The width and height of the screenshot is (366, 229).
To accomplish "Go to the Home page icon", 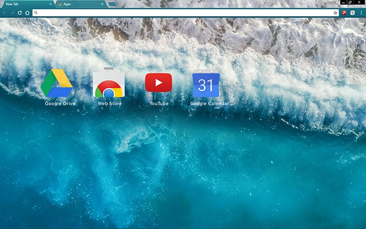I will point(27,13).
